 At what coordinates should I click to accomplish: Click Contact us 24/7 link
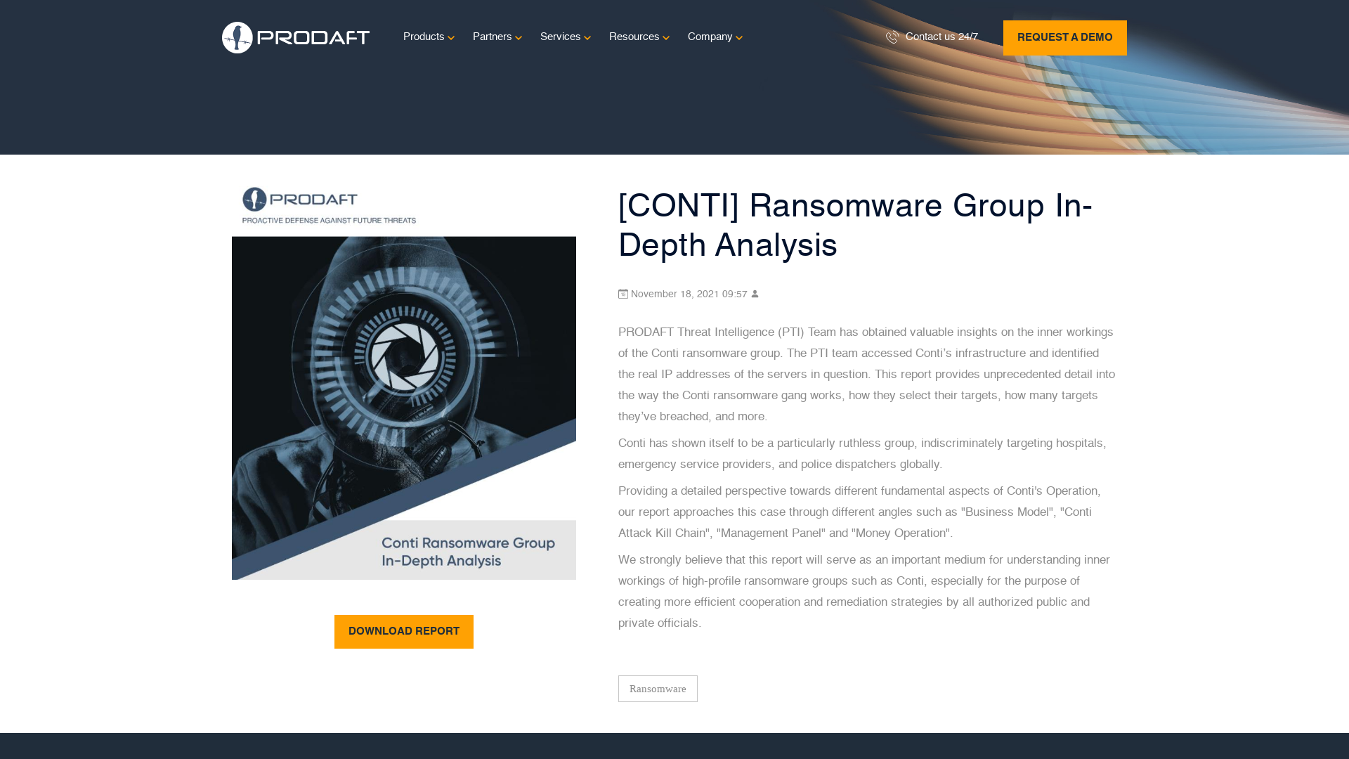point(941,37)
